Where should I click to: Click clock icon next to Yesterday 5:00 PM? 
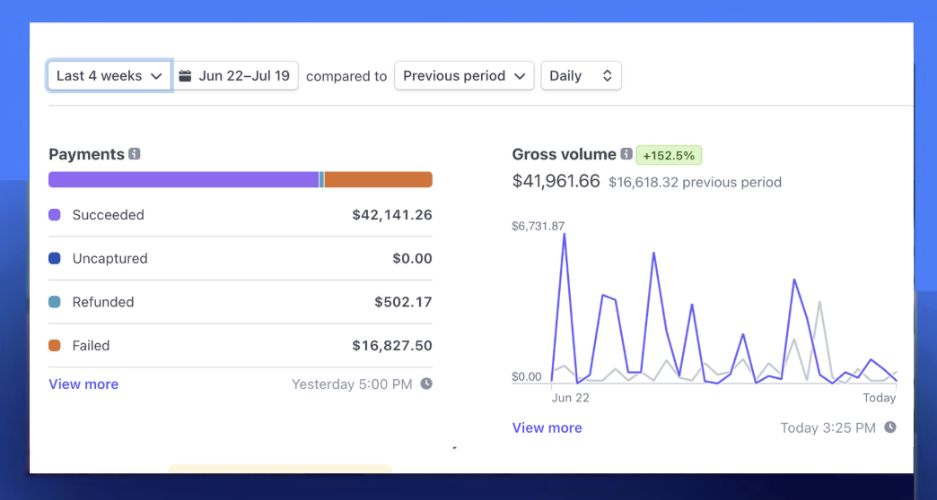(x=426, y=384)
